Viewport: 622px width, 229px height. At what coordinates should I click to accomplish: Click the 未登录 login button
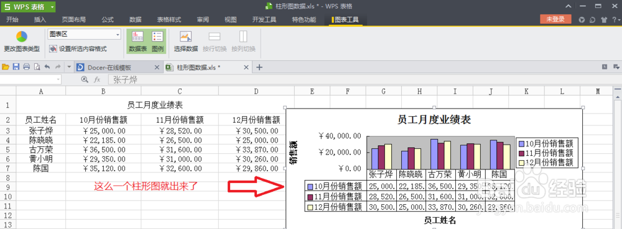(x=555, y=19)
